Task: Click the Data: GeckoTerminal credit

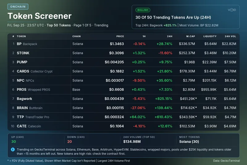Action: coord(226,161)
